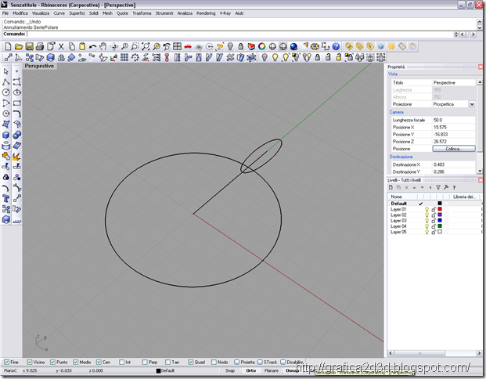Viewport: 486px width, 379px height.
Task: Click the Livelli panel horizontal scrollbar
Action: [435, 353]
